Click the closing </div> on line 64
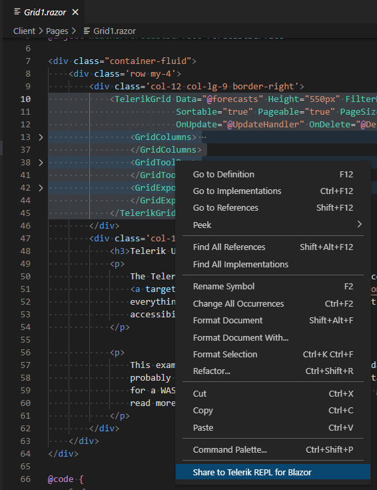 pyautogui.click(x=63, y=454)
